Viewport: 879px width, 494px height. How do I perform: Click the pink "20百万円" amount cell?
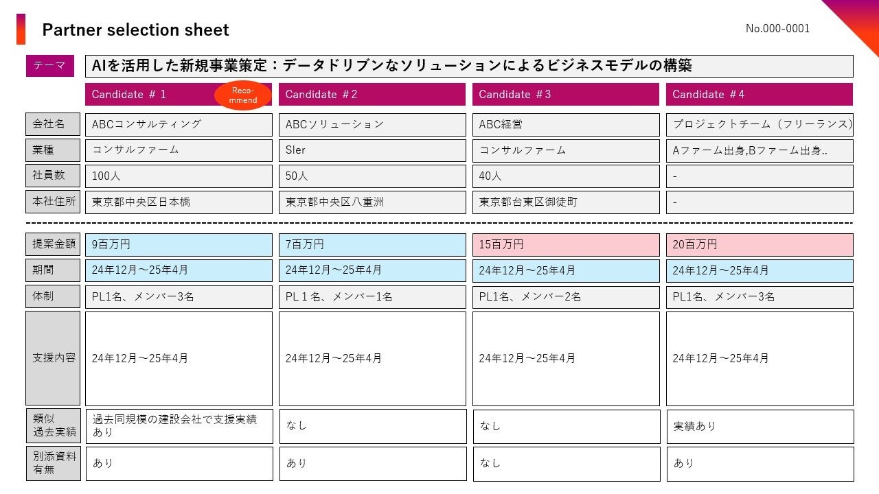click(x=760, y=245)
